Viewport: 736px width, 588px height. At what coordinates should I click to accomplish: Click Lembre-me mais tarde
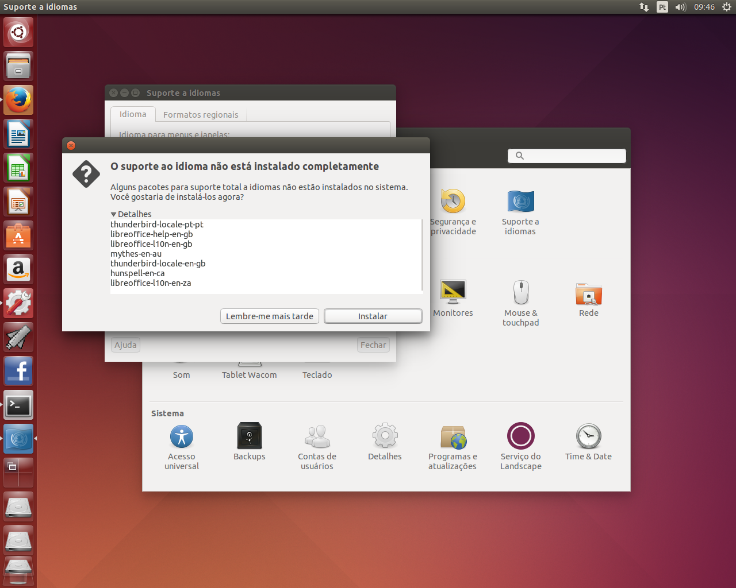click(x=269, y=316)
